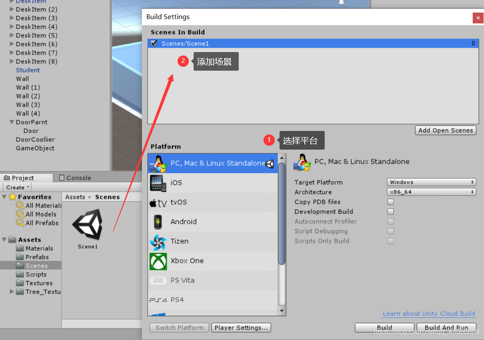Viewport: 484px width, 340px height.
Task: Click the Assets root folder icon
Action: click(x=12, y=239)
